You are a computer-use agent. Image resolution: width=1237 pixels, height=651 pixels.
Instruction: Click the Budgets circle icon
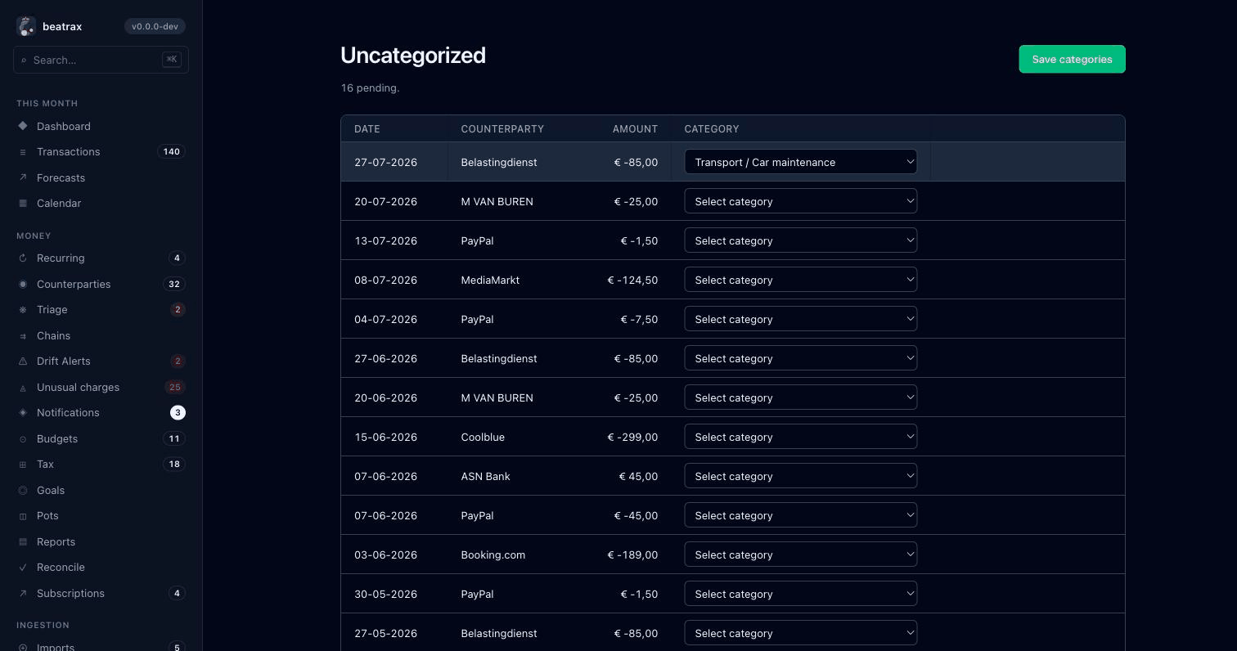[x=23, y=439]
